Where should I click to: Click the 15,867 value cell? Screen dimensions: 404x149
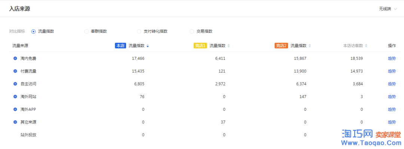click(300, 58)
